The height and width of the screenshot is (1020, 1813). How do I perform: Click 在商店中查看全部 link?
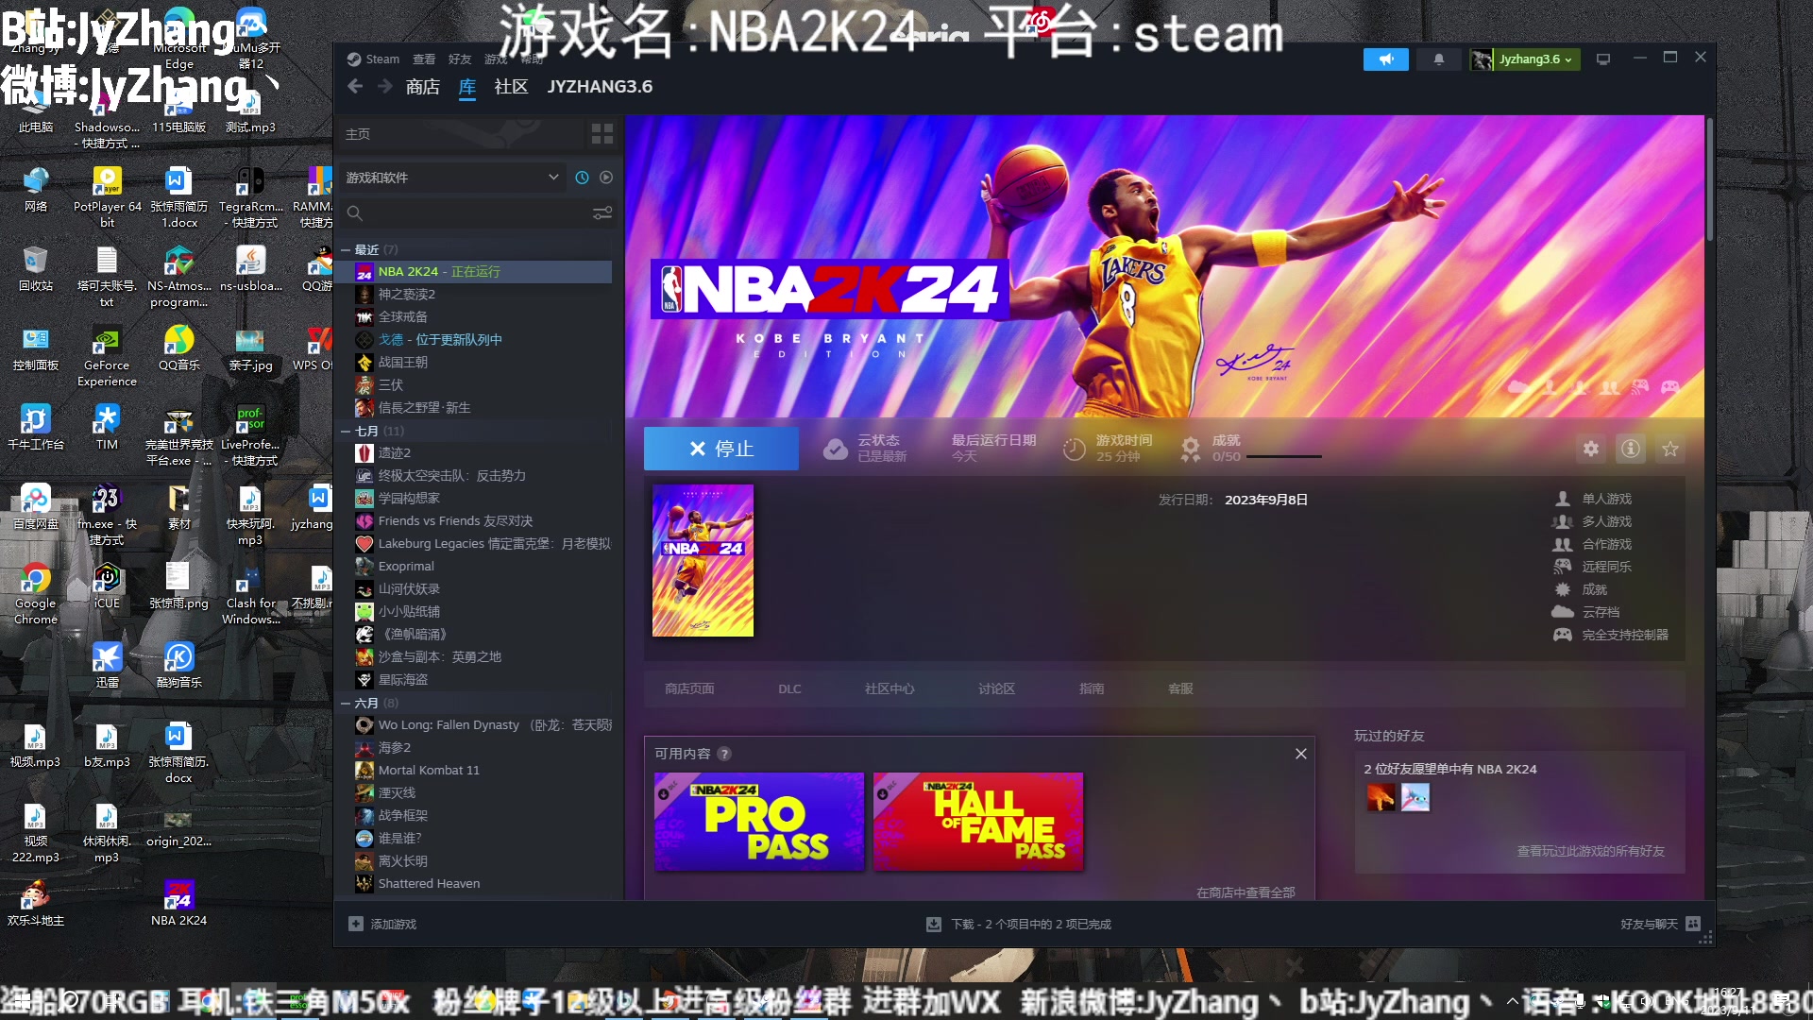click(1245, 892)
